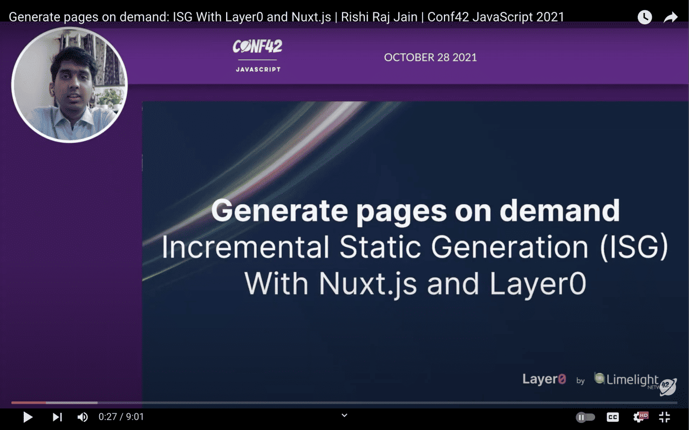Mute the video volume
Screen dimensions: 689x430
point(83,417)
